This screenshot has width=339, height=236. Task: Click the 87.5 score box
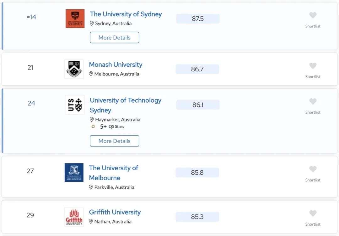[198, 18]
